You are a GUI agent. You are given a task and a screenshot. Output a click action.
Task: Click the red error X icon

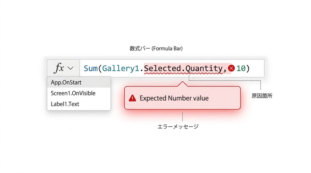pyautogui.click(x=231, y=68)
